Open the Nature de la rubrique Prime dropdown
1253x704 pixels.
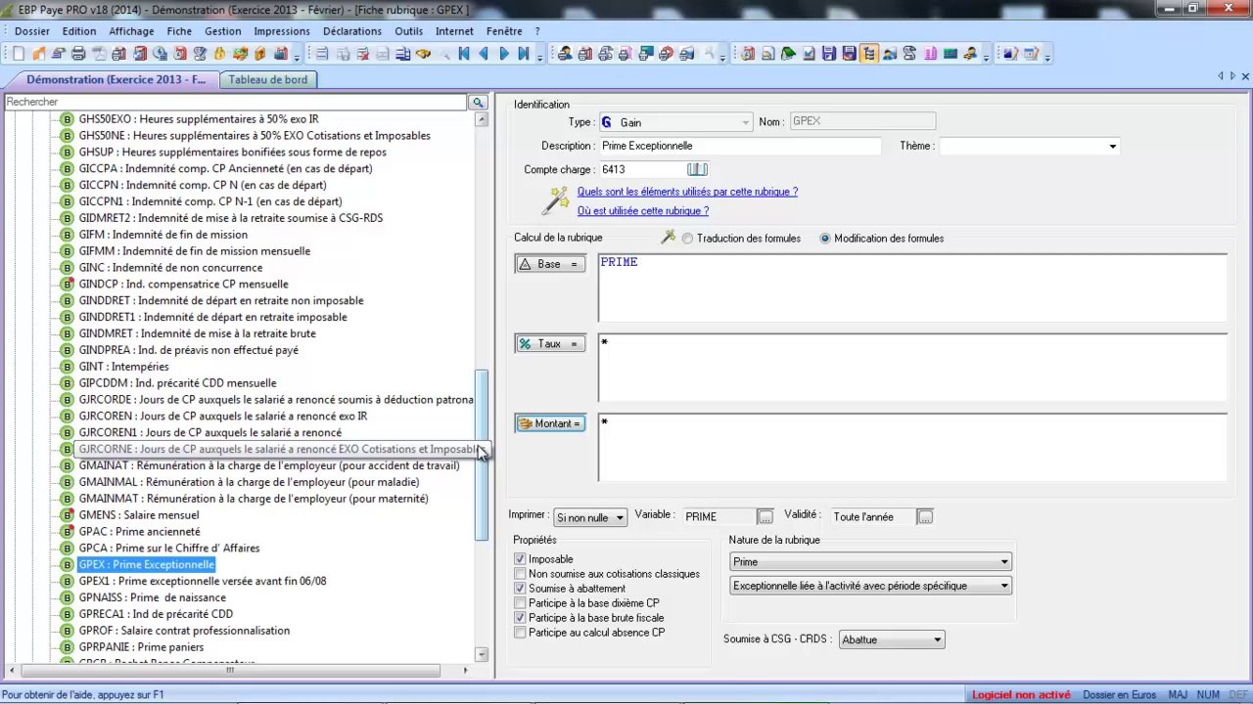pos(870,562)
